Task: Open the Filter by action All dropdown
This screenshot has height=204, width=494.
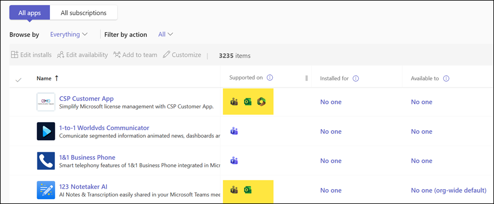Action: (165, 34)
